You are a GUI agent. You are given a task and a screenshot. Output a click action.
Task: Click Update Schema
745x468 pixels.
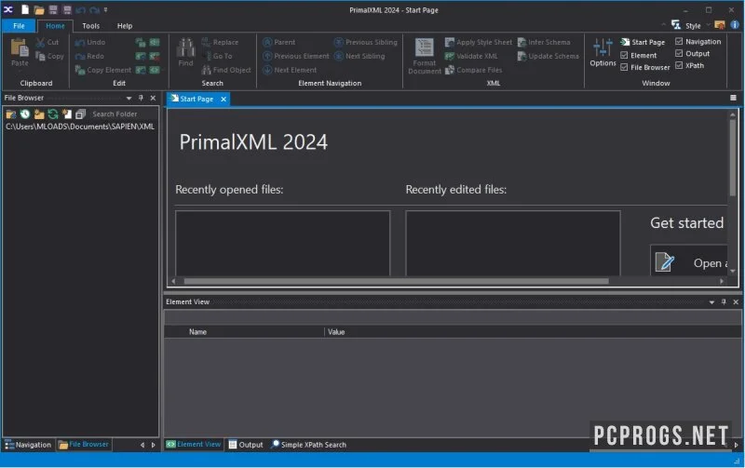coord(548,56)
